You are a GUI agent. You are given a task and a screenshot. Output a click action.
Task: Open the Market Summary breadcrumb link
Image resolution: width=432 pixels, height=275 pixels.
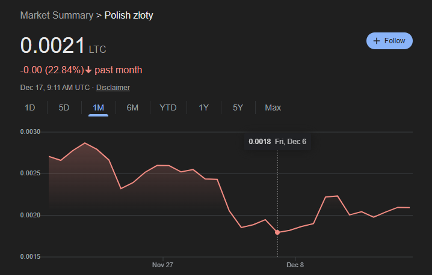(57, 15)
